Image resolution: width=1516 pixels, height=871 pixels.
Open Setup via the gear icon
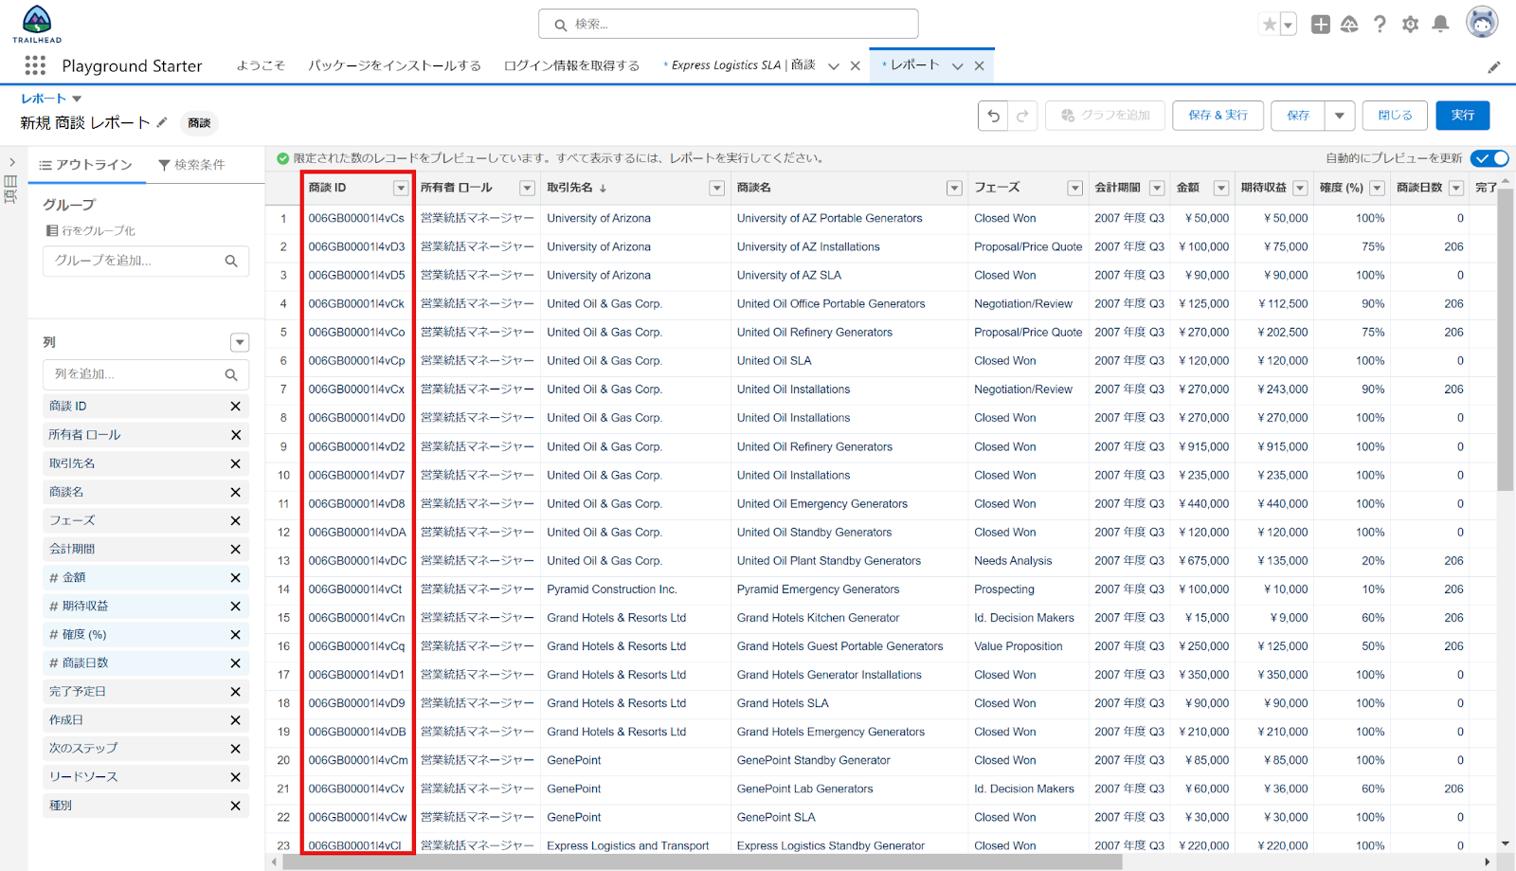(1410, 25)
